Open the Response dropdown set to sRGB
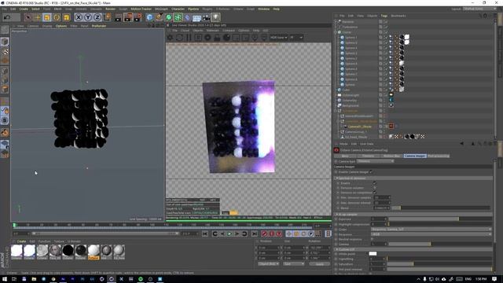The width and height of the screenshot is (503, 283). click(431, 234)
